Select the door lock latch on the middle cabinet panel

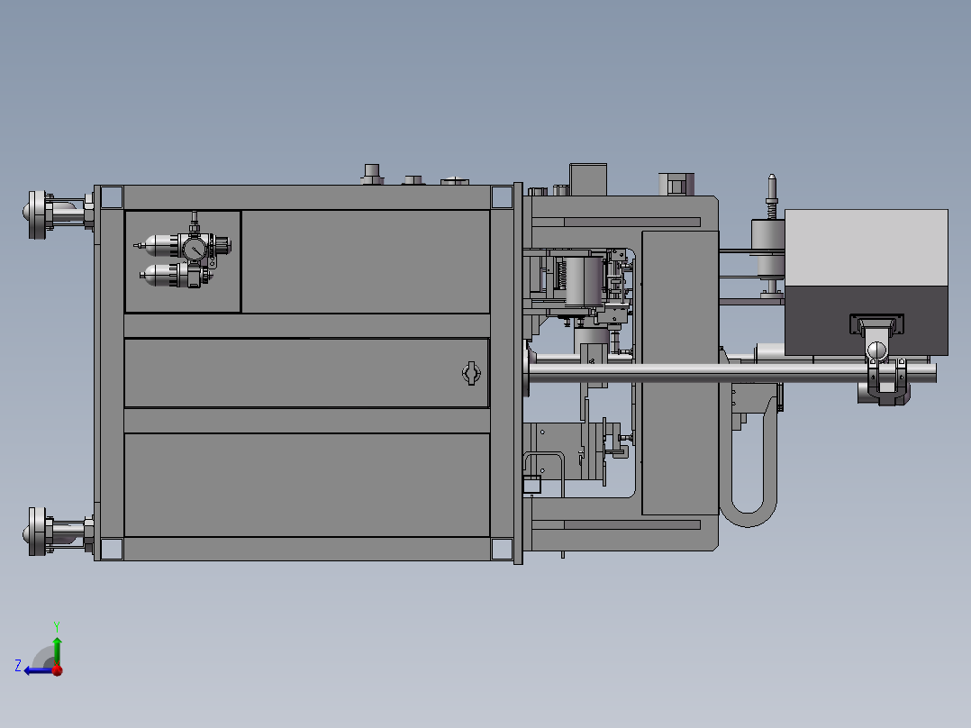(471, 373)
